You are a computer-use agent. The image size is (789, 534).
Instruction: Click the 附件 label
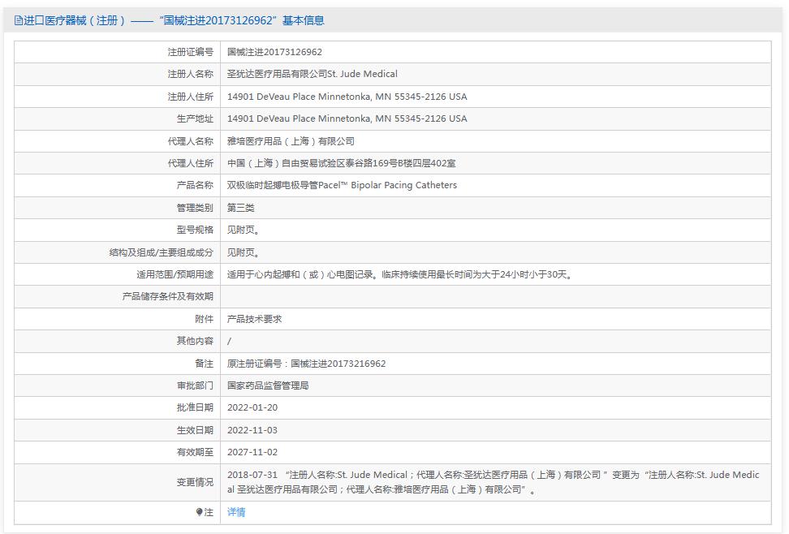tap(204, 319)
